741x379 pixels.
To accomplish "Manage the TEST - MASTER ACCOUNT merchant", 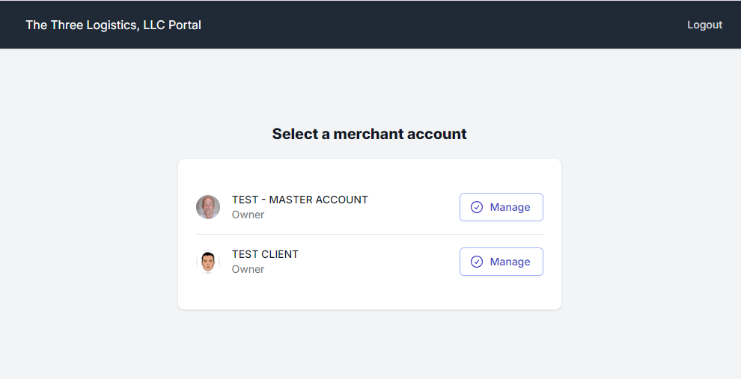I will (x=501, y=207).
